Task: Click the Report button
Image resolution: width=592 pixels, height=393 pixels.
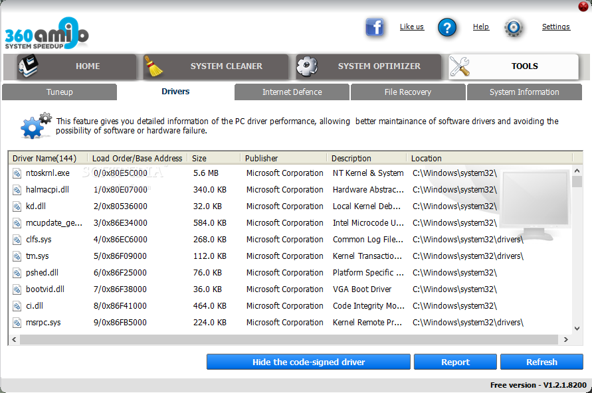Action: tap(455, 362)
